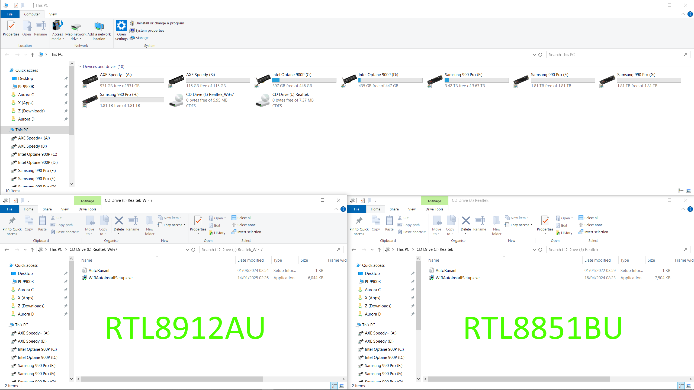Open Help in This PC window
This screenshot has width=694, height=390.
(690, 14)
